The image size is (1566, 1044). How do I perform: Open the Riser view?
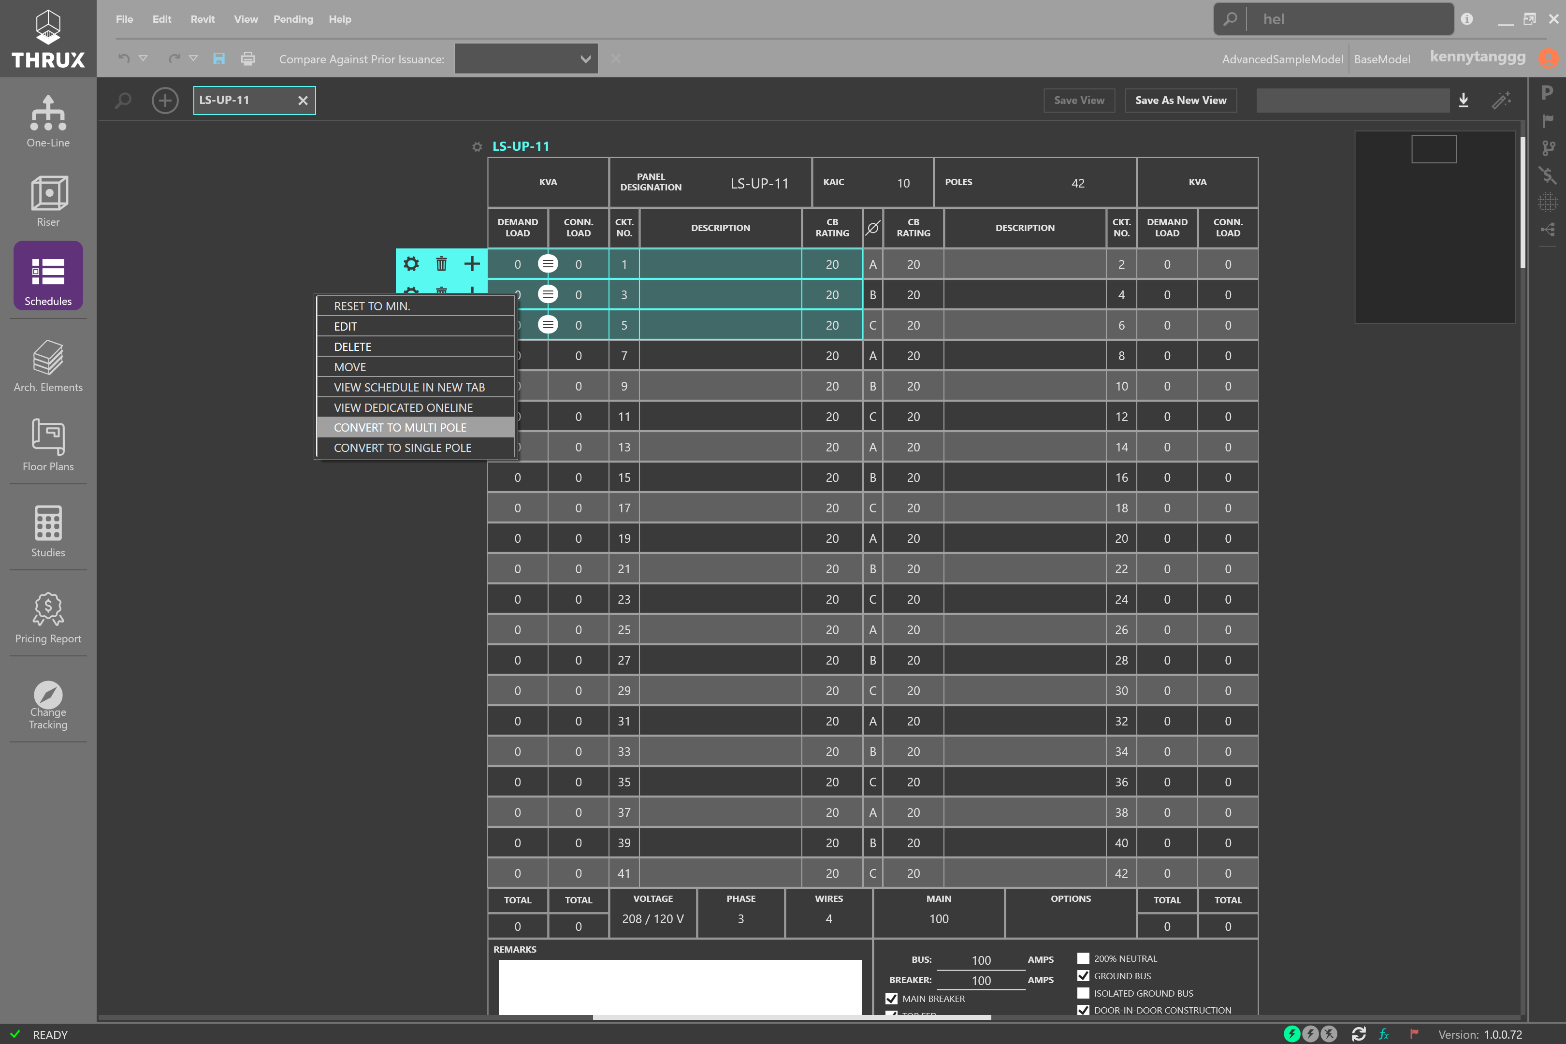[x=48, y=201]
